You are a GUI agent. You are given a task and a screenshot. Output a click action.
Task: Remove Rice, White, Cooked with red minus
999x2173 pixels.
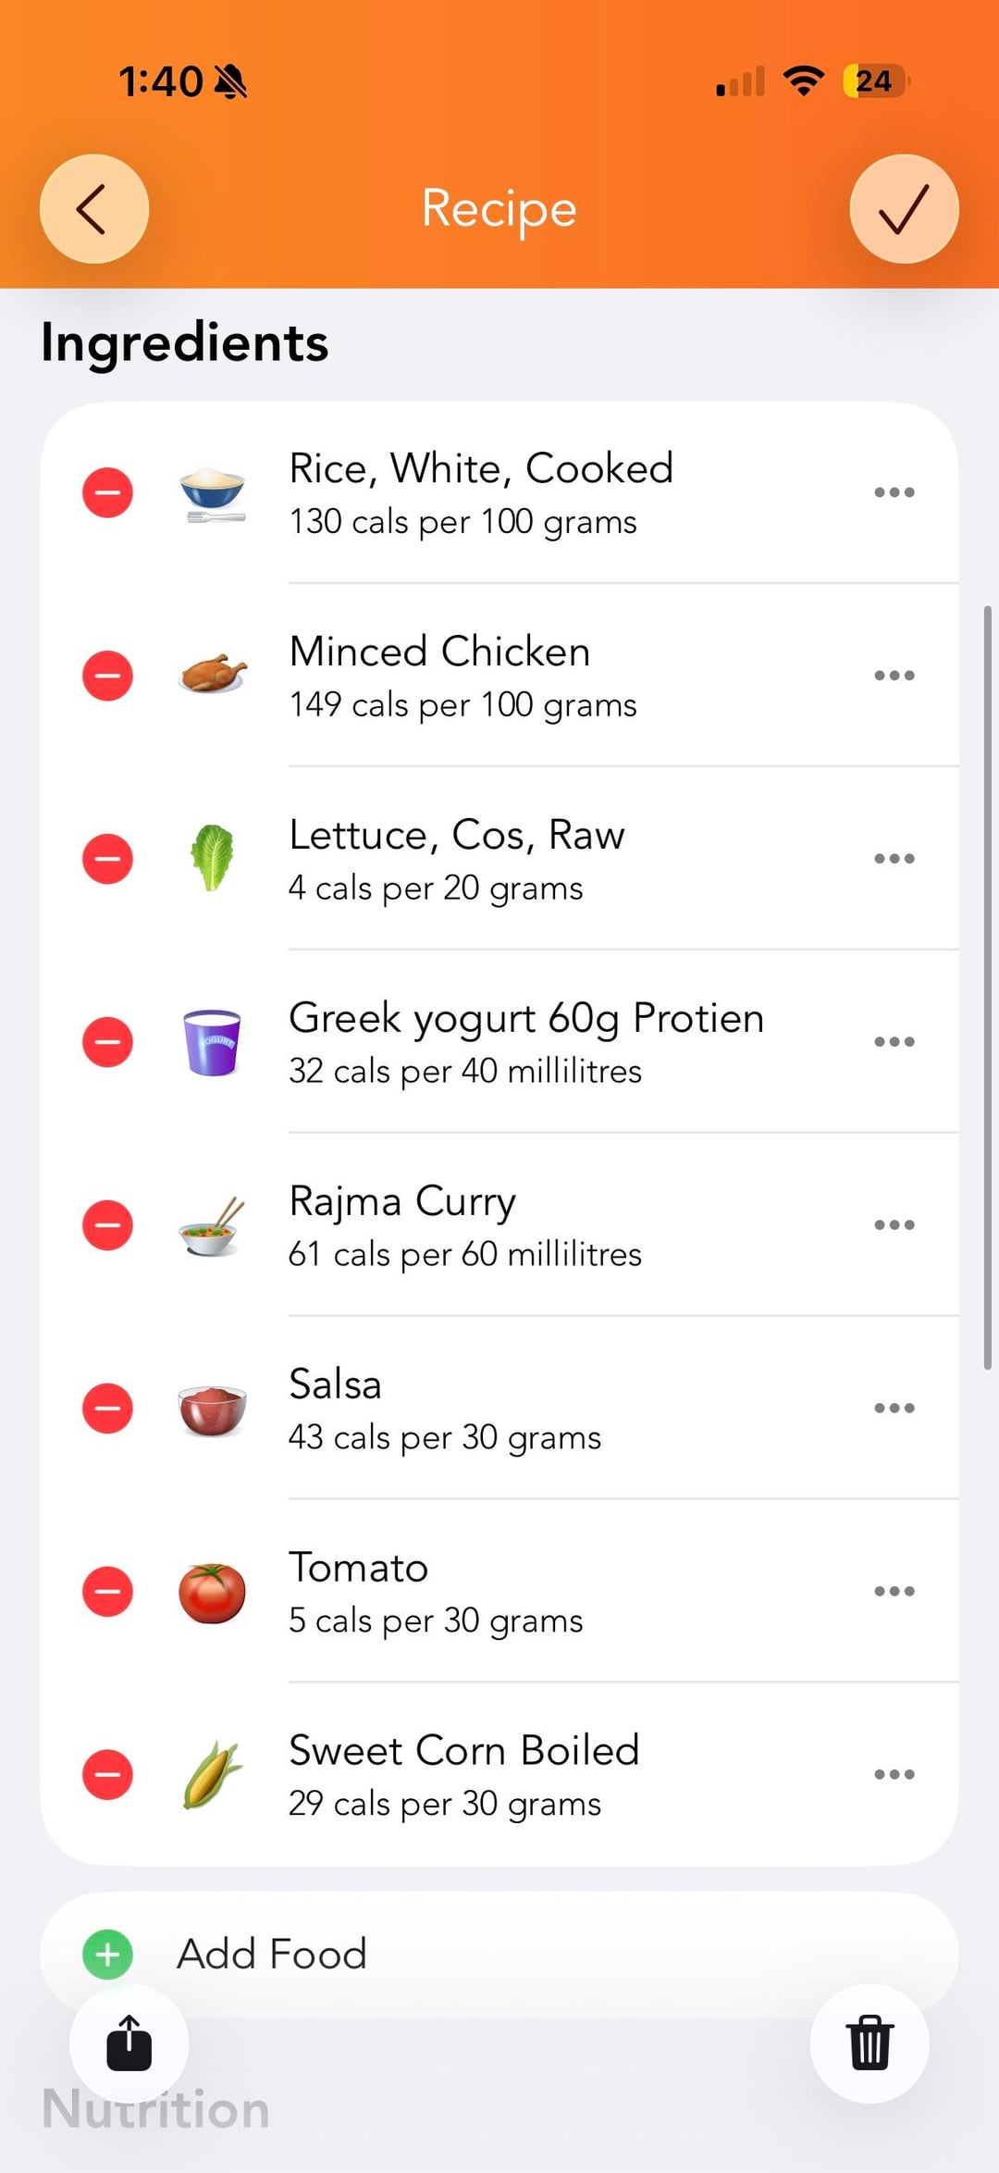pyautogui.click(x=108, y=492)
